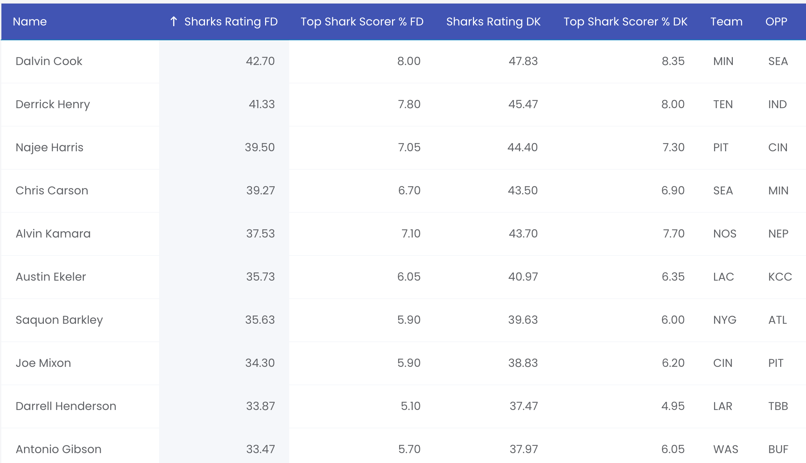The height and width of the screenshot is (463, 806).
Task: Sort by Top Shark Scorer % FD header
Action: tap(362, 22)
